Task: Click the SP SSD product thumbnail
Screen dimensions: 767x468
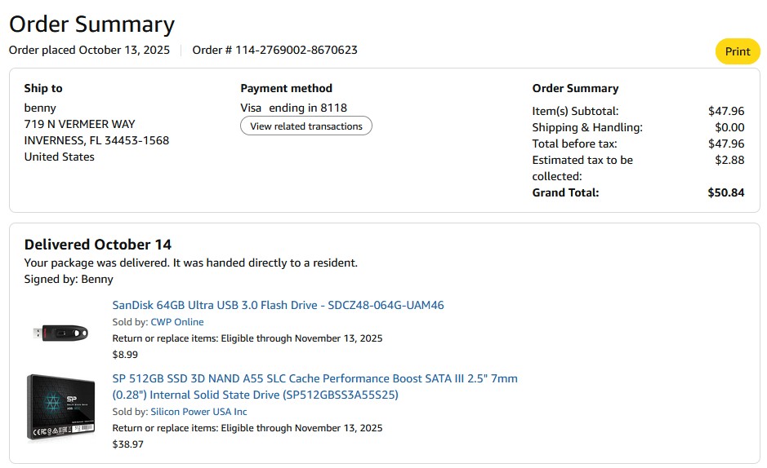Action: [x=60, y=408]
